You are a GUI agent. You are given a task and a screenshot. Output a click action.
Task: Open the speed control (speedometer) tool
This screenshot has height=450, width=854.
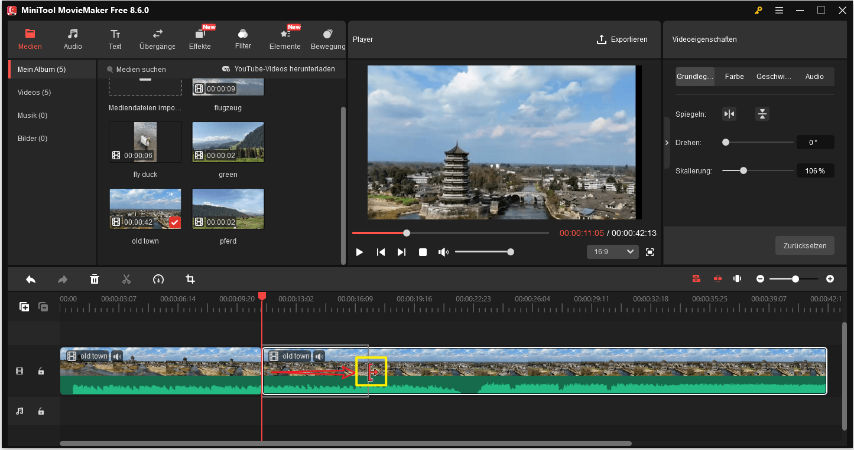pyautogui.click(x=158, y=279)
